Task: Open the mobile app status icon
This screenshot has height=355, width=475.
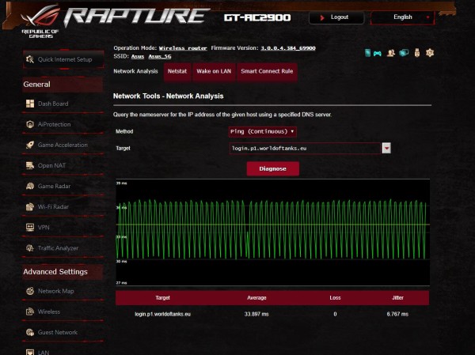Action: (367, 53)
